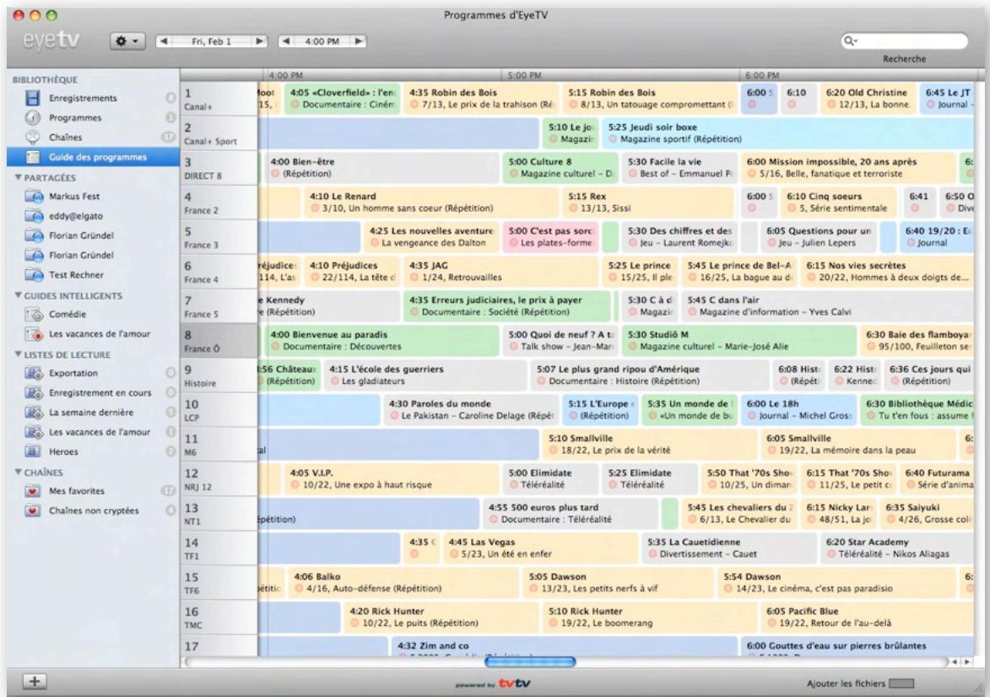
Task: Open eddy@elgato shared library
Action: tap(76, 216)
